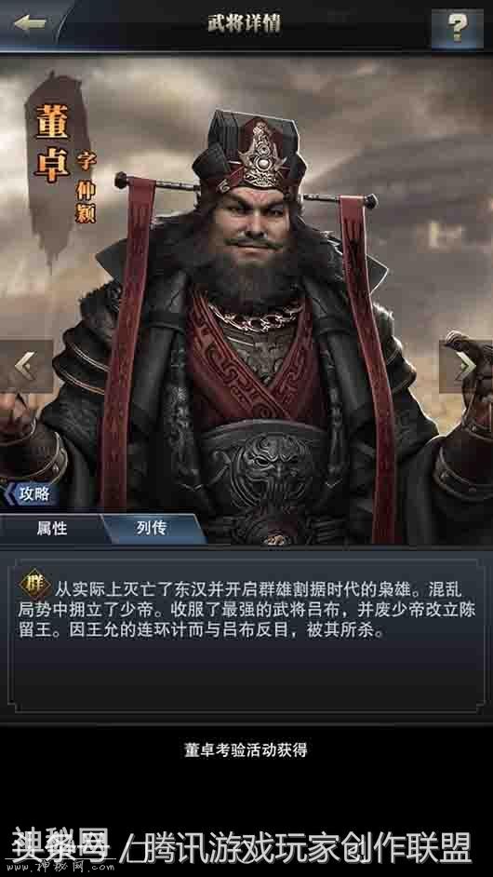
Task: Open the 攻略 strategy guide
Action: click(x=32, y=493)
